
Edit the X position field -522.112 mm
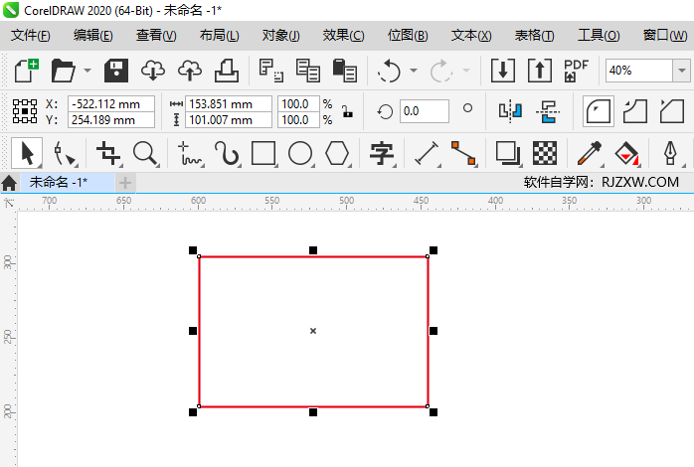(111, 104)
